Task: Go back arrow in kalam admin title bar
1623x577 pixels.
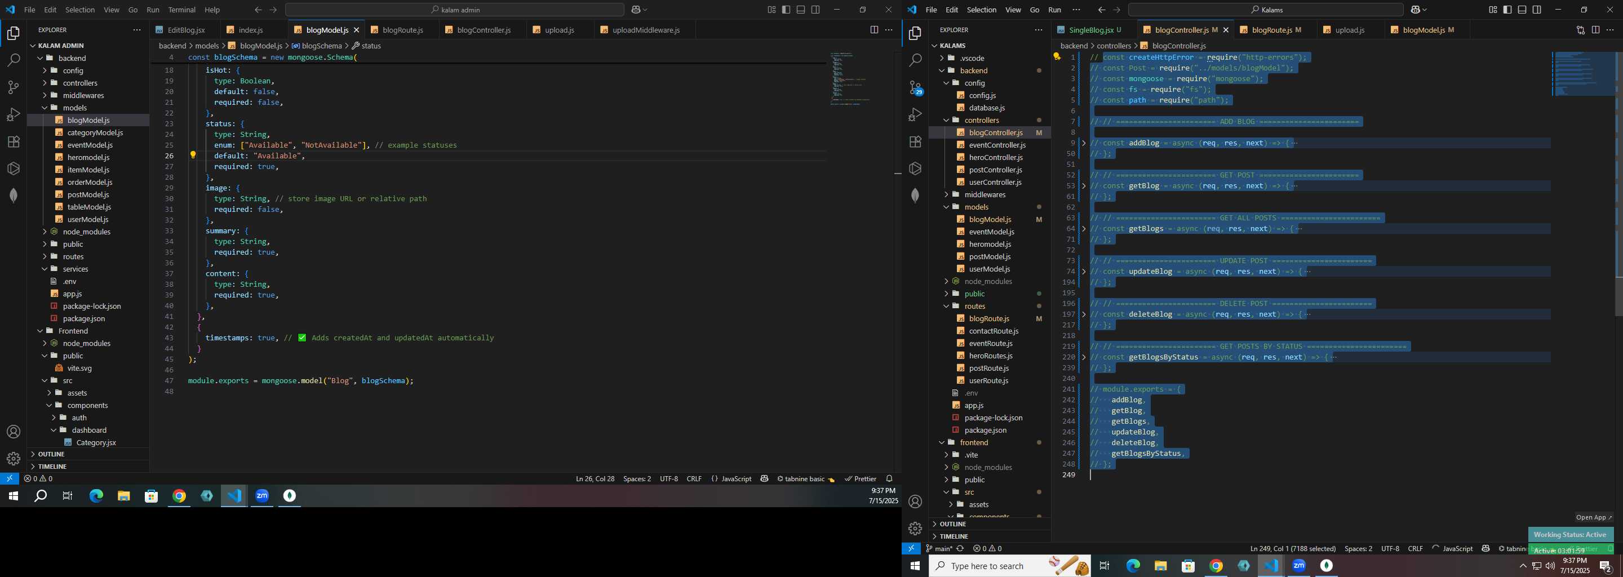Action: point(258,10)
